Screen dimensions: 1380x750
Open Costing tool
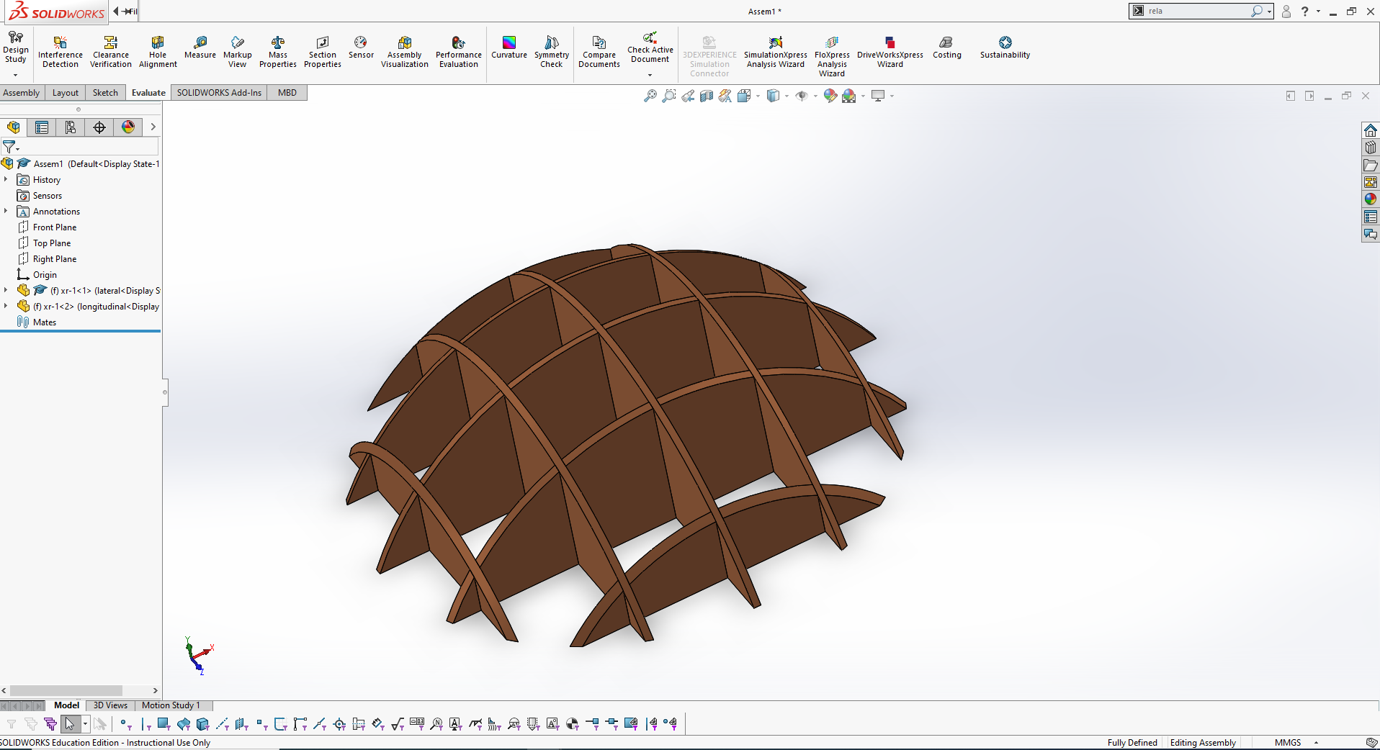point(947,48)
